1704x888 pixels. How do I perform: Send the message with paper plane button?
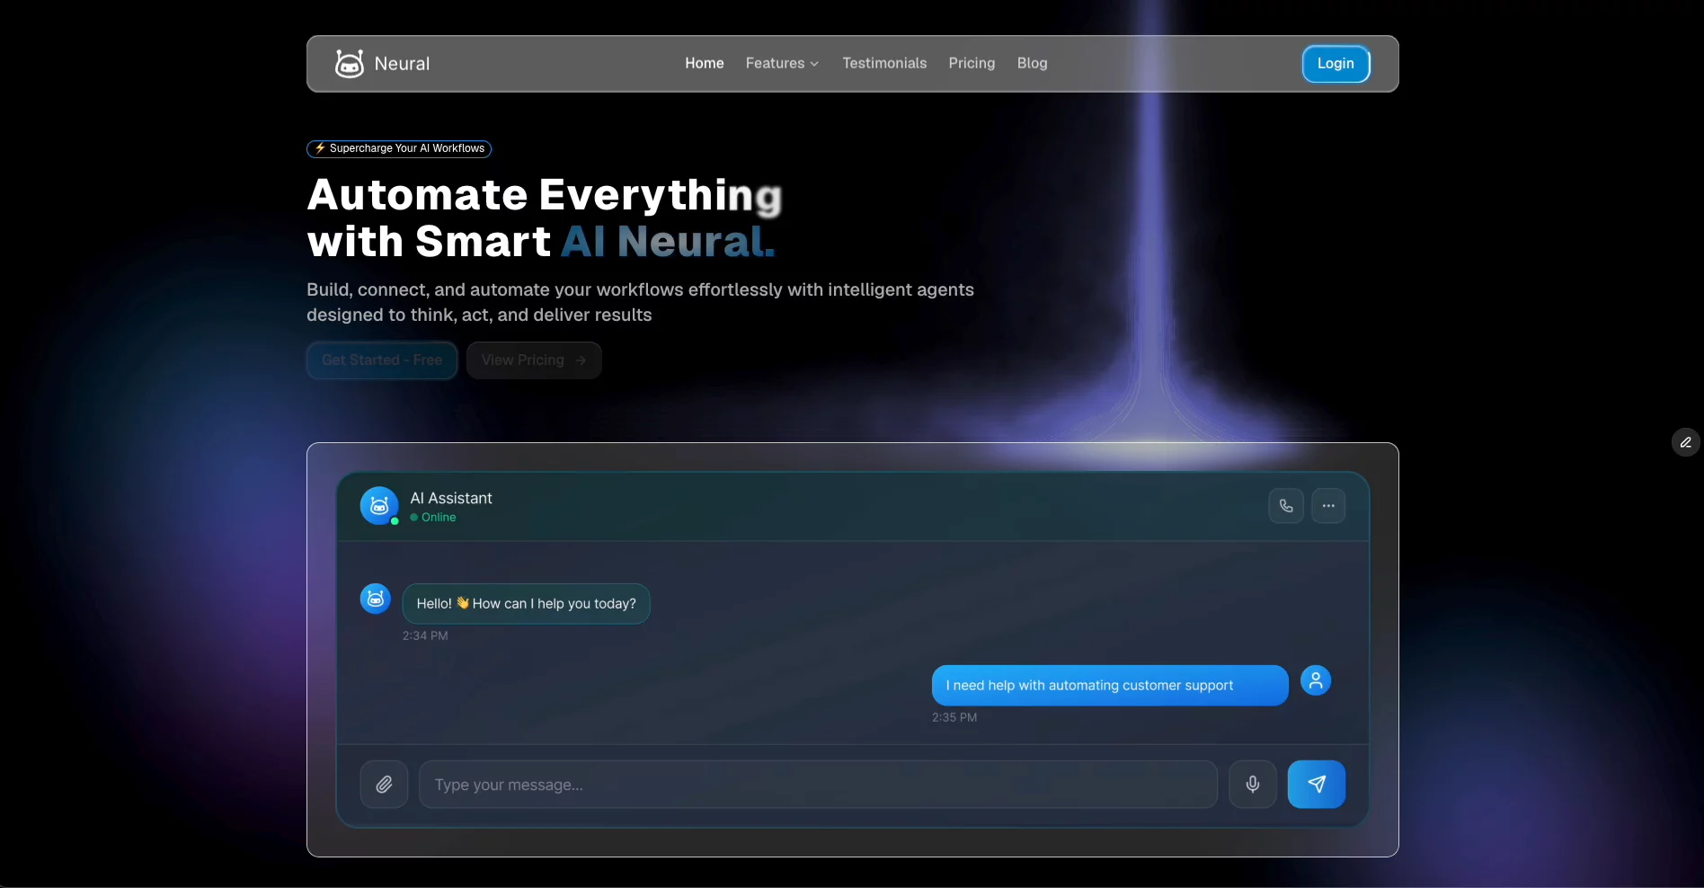tap(1317, 785)
